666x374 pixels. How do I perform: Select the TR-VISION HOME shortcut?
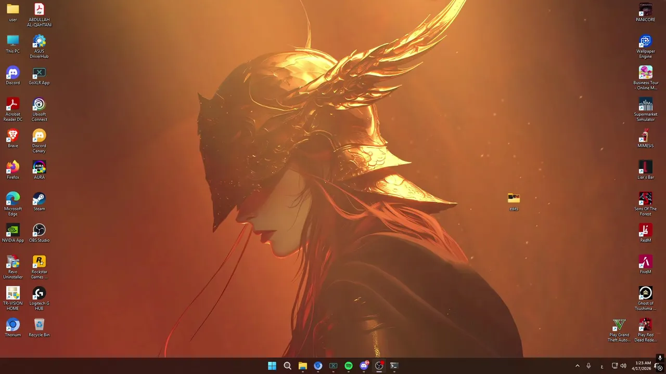tap(12, 299)
